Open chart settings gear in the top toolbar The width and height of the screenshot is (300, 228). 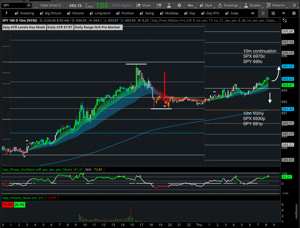tap(179, 5)
